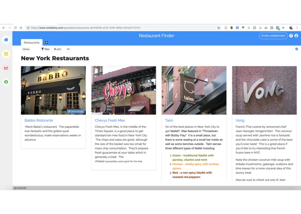This screenshot has width=301, height=214.
Task: Open the home icon in sidebar
Action: 6,40
